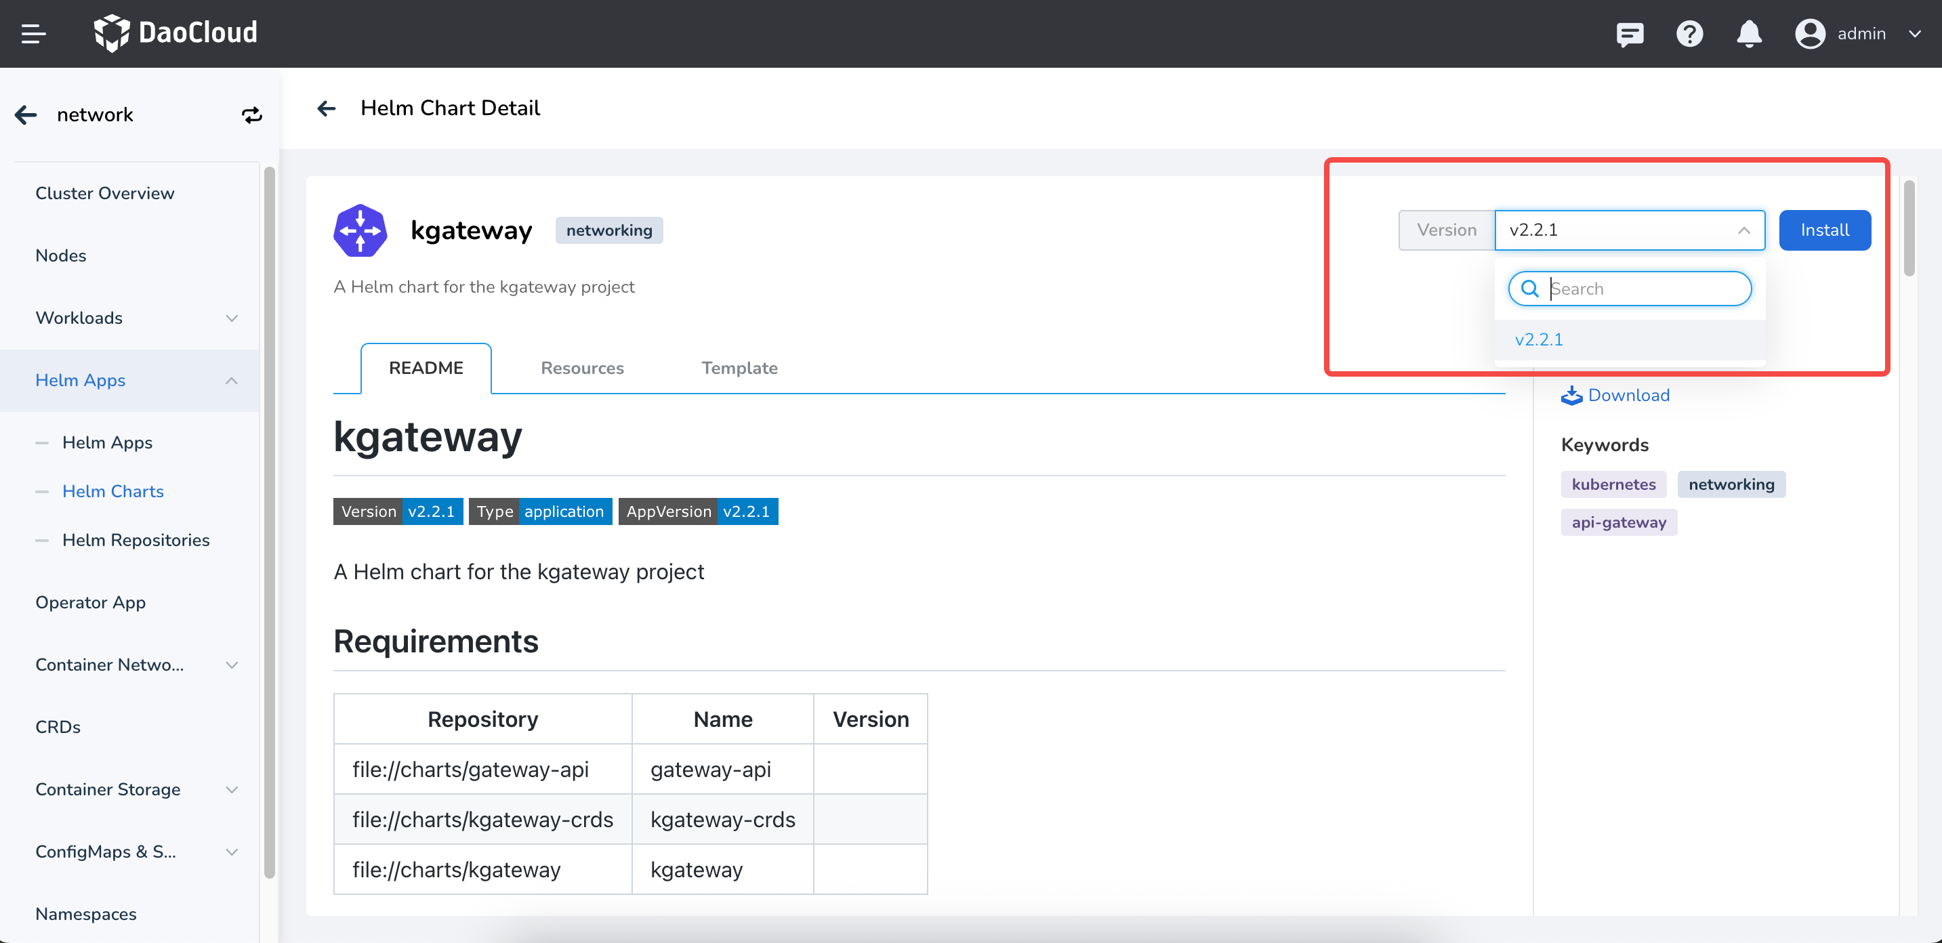Open Helm Repositories in the sidebar
This screenshot has width=1942, height=943.
pos(136,540)
